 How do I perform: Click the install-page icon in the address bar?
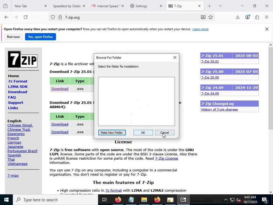coord(203,17)
